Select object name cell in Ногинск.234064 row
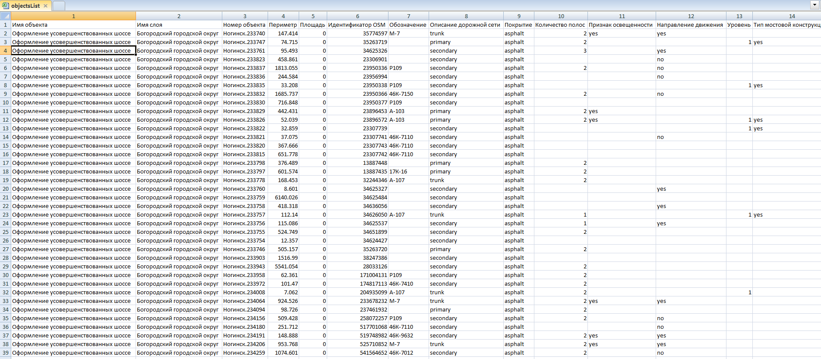821x359 pixels. (x=73, y=301)
